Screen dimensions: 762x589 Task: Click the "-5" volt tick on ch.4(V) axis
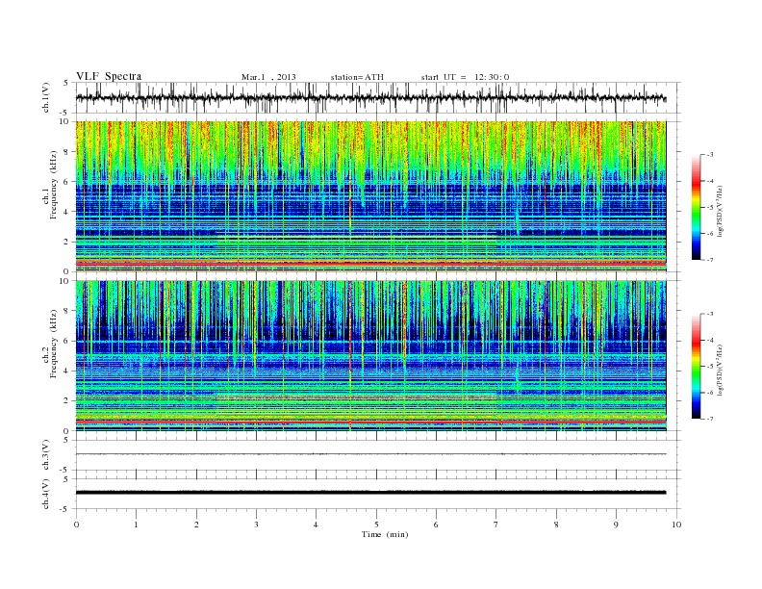coord(65,509)
